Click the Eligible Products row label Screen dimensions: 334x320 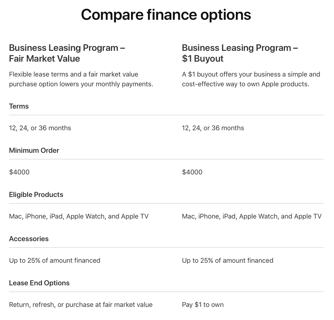pos(36,195)
